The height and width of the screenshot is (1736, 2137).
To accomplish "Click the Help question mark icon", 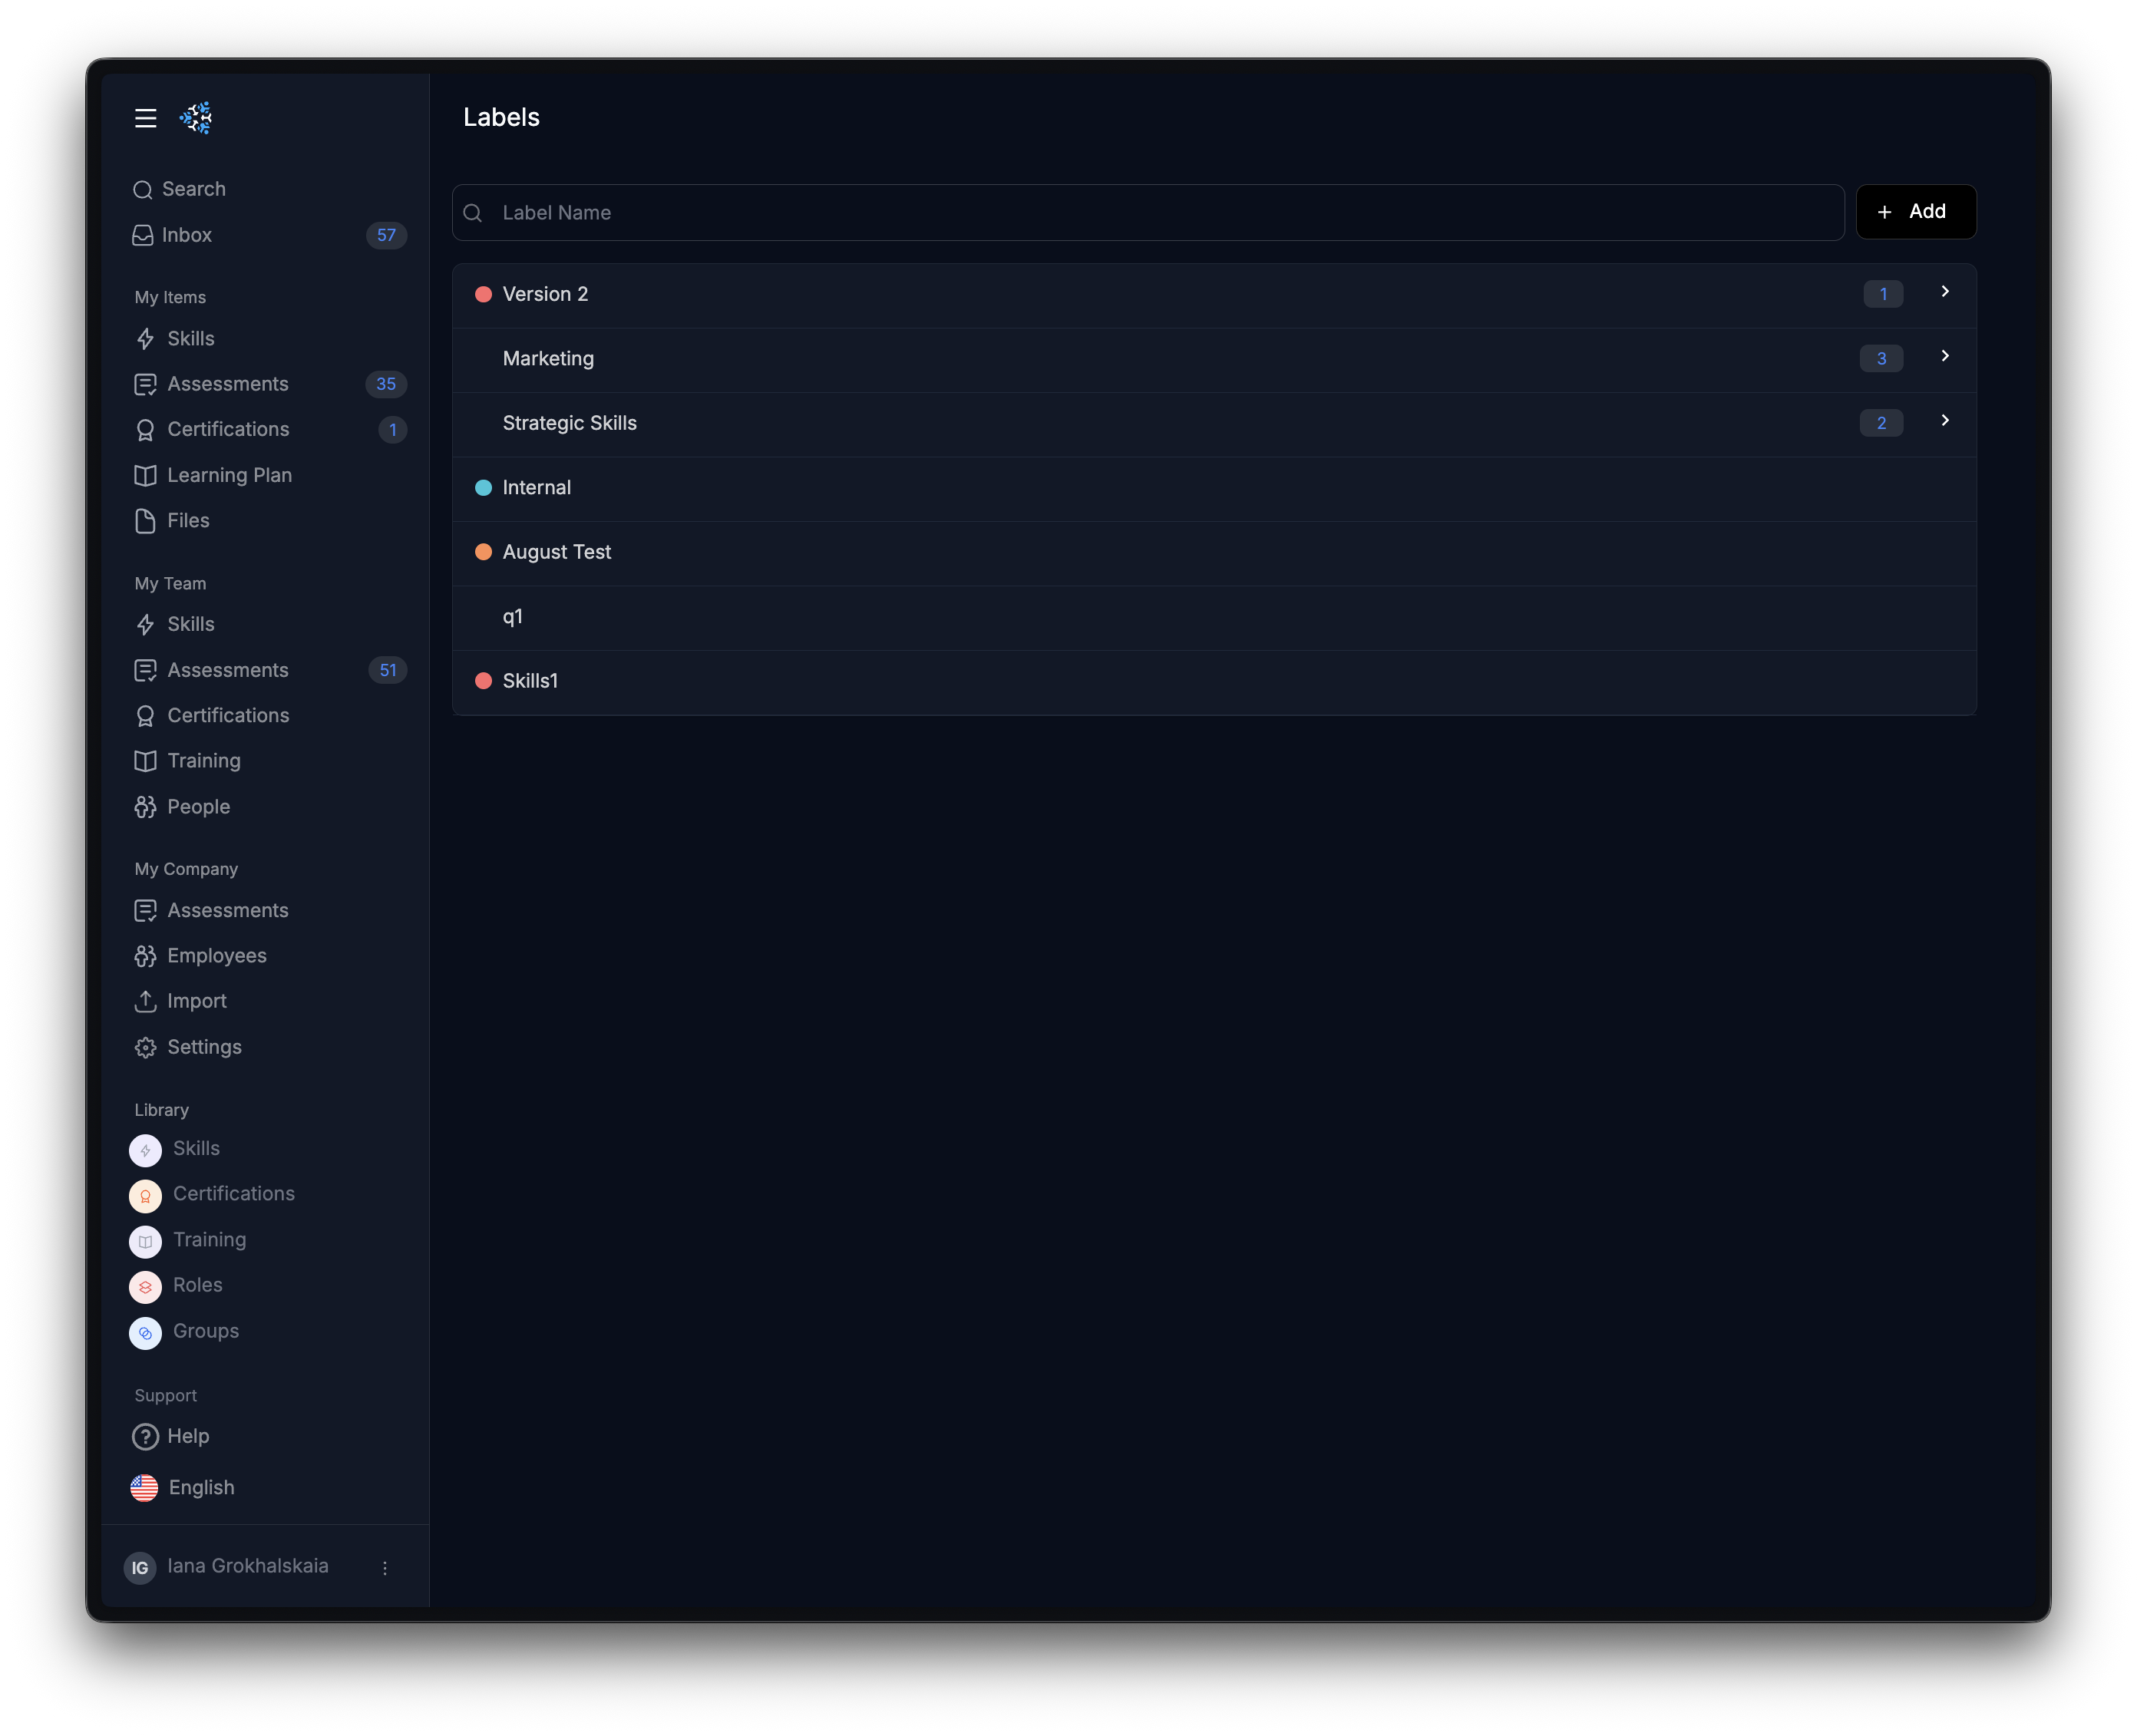I will [145, 1437].
